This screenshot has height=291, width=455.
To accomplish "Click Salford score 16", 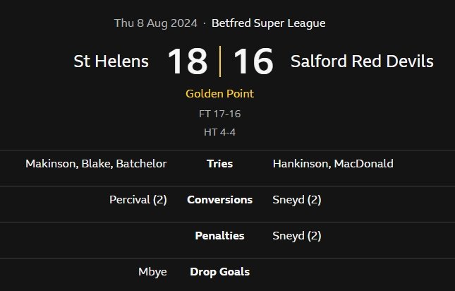I will click(x=253, y=61).
